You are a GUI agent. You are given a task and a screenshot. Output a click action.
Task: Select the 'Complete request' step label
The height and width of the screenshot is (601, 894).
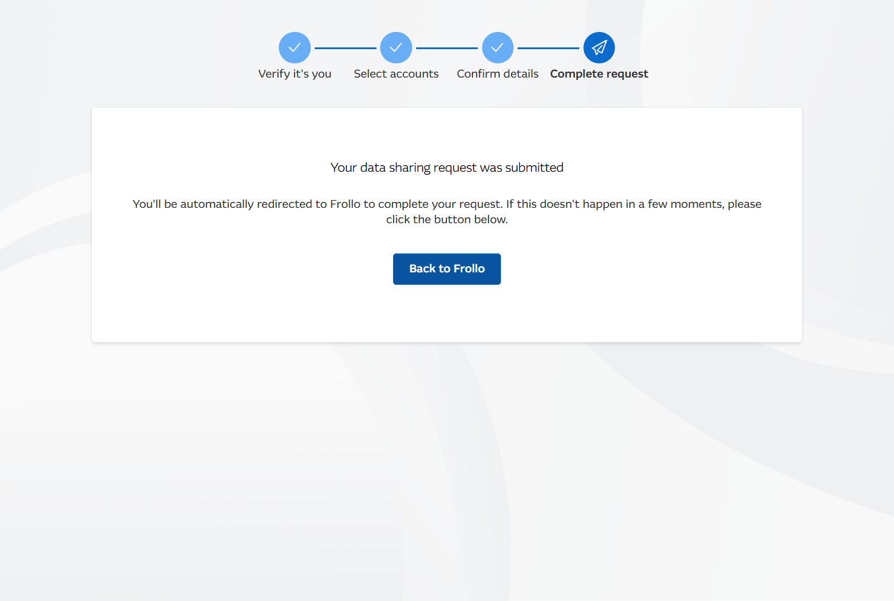tap(599, 74)
